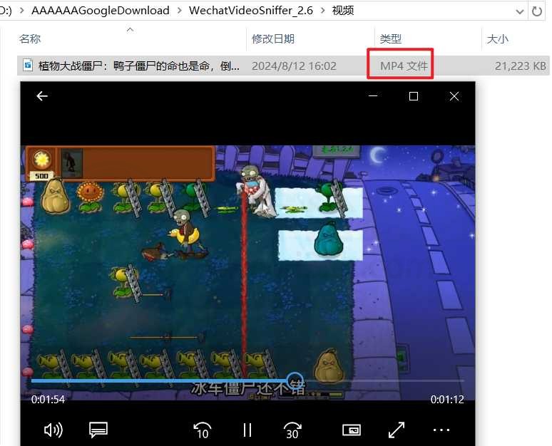The height and width of the screenshot is (446, 552).
Task: Open the WechatVideoSniffer_2.6 breadcrumb folder
Action: coord(250,11)
